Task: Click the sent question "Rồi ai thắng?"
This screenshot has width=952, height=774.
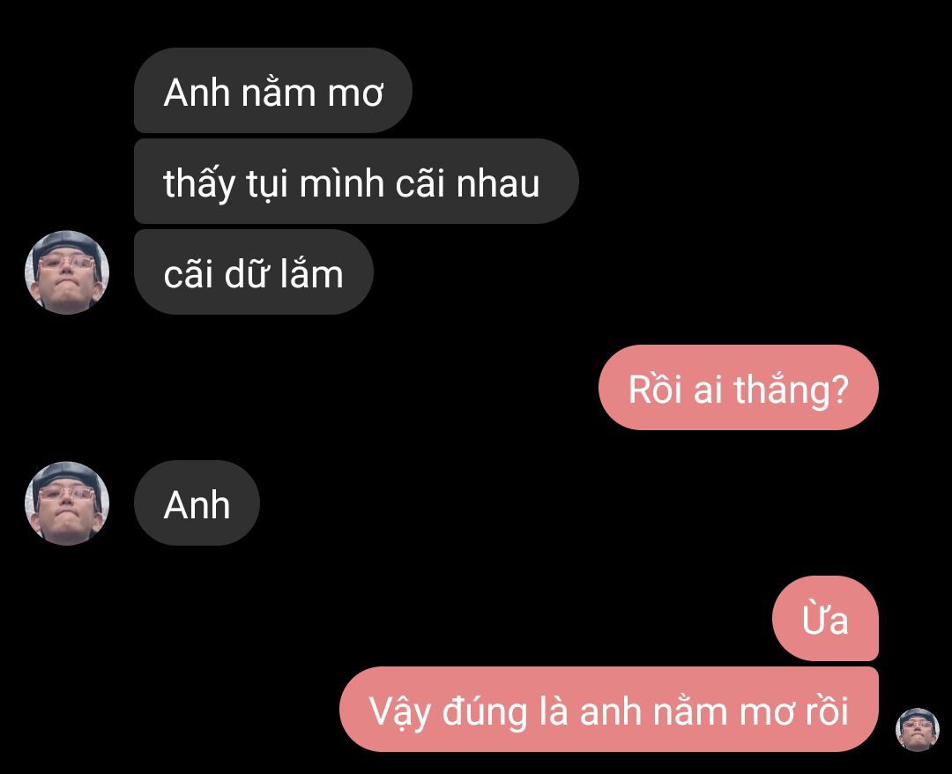Action: pos(739,387)
